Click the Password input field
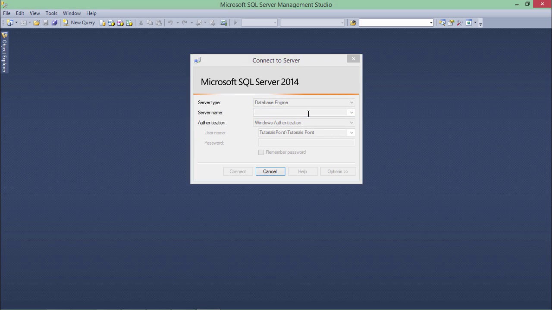The image size is (552, 310). [x=307, y=143]
